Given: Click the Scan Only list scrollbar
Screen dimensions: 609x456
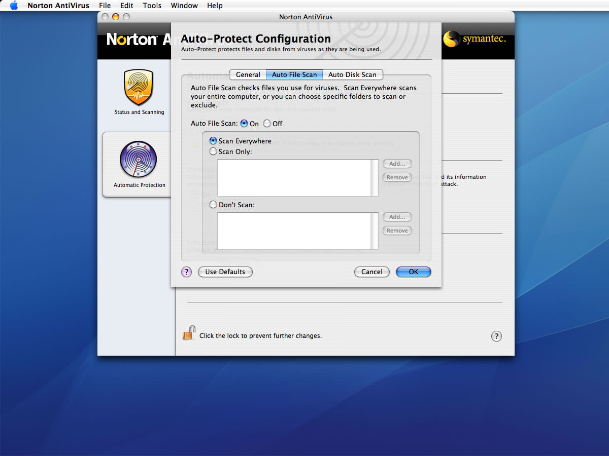Looking at the screenshot, I should click(x=375, y=178).
